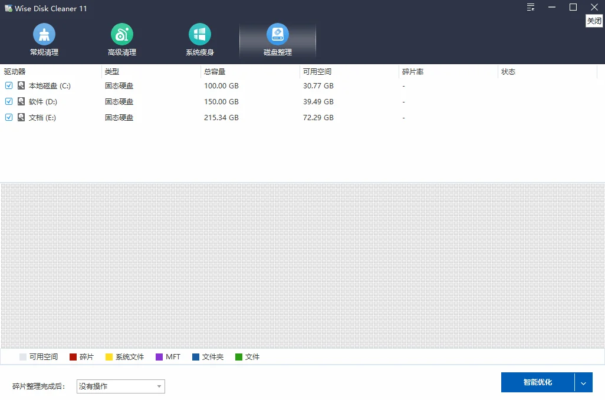Click the drive icon beside 软件 (D:)

pos(21,101)
